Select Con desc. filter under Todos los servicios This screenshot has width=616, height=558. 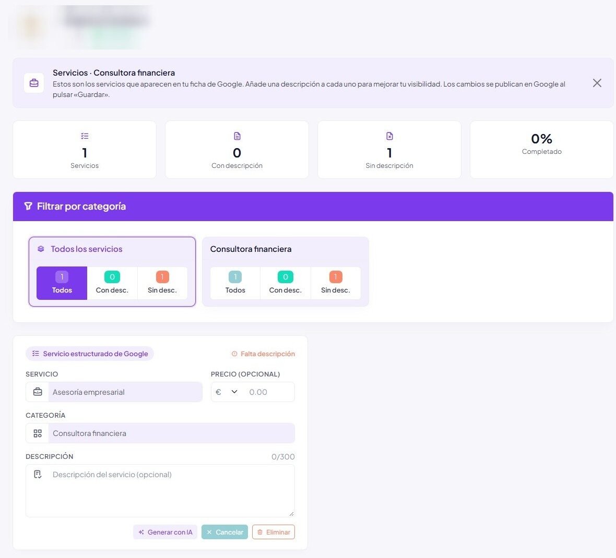click(112, 283)
